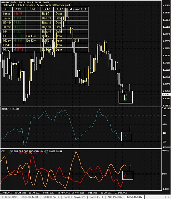This screenshot has width=171, height=199.
Task: Click the green up-arrow signal near the last candle
Action: 126,100
